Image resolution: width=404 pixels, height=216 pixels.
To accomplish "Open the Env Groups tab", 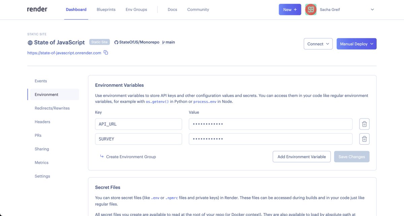I will pyautogui.click(x=136, y=9).
